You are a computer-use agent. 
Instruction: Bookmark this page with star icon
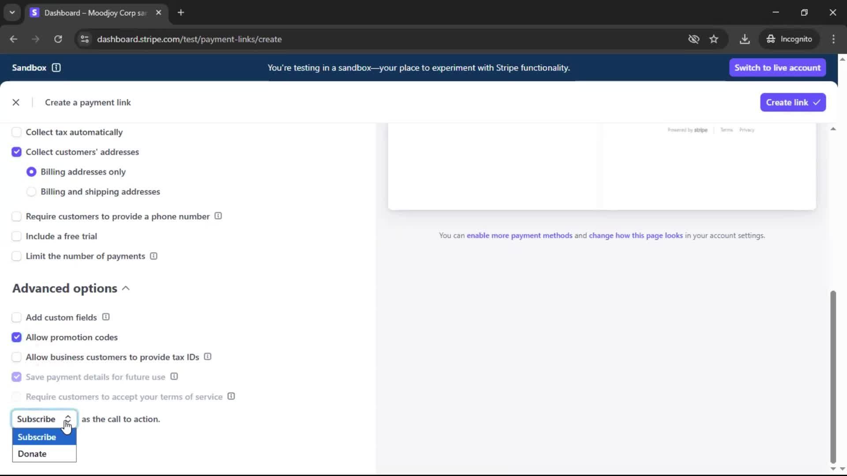[x=714, y=39]
